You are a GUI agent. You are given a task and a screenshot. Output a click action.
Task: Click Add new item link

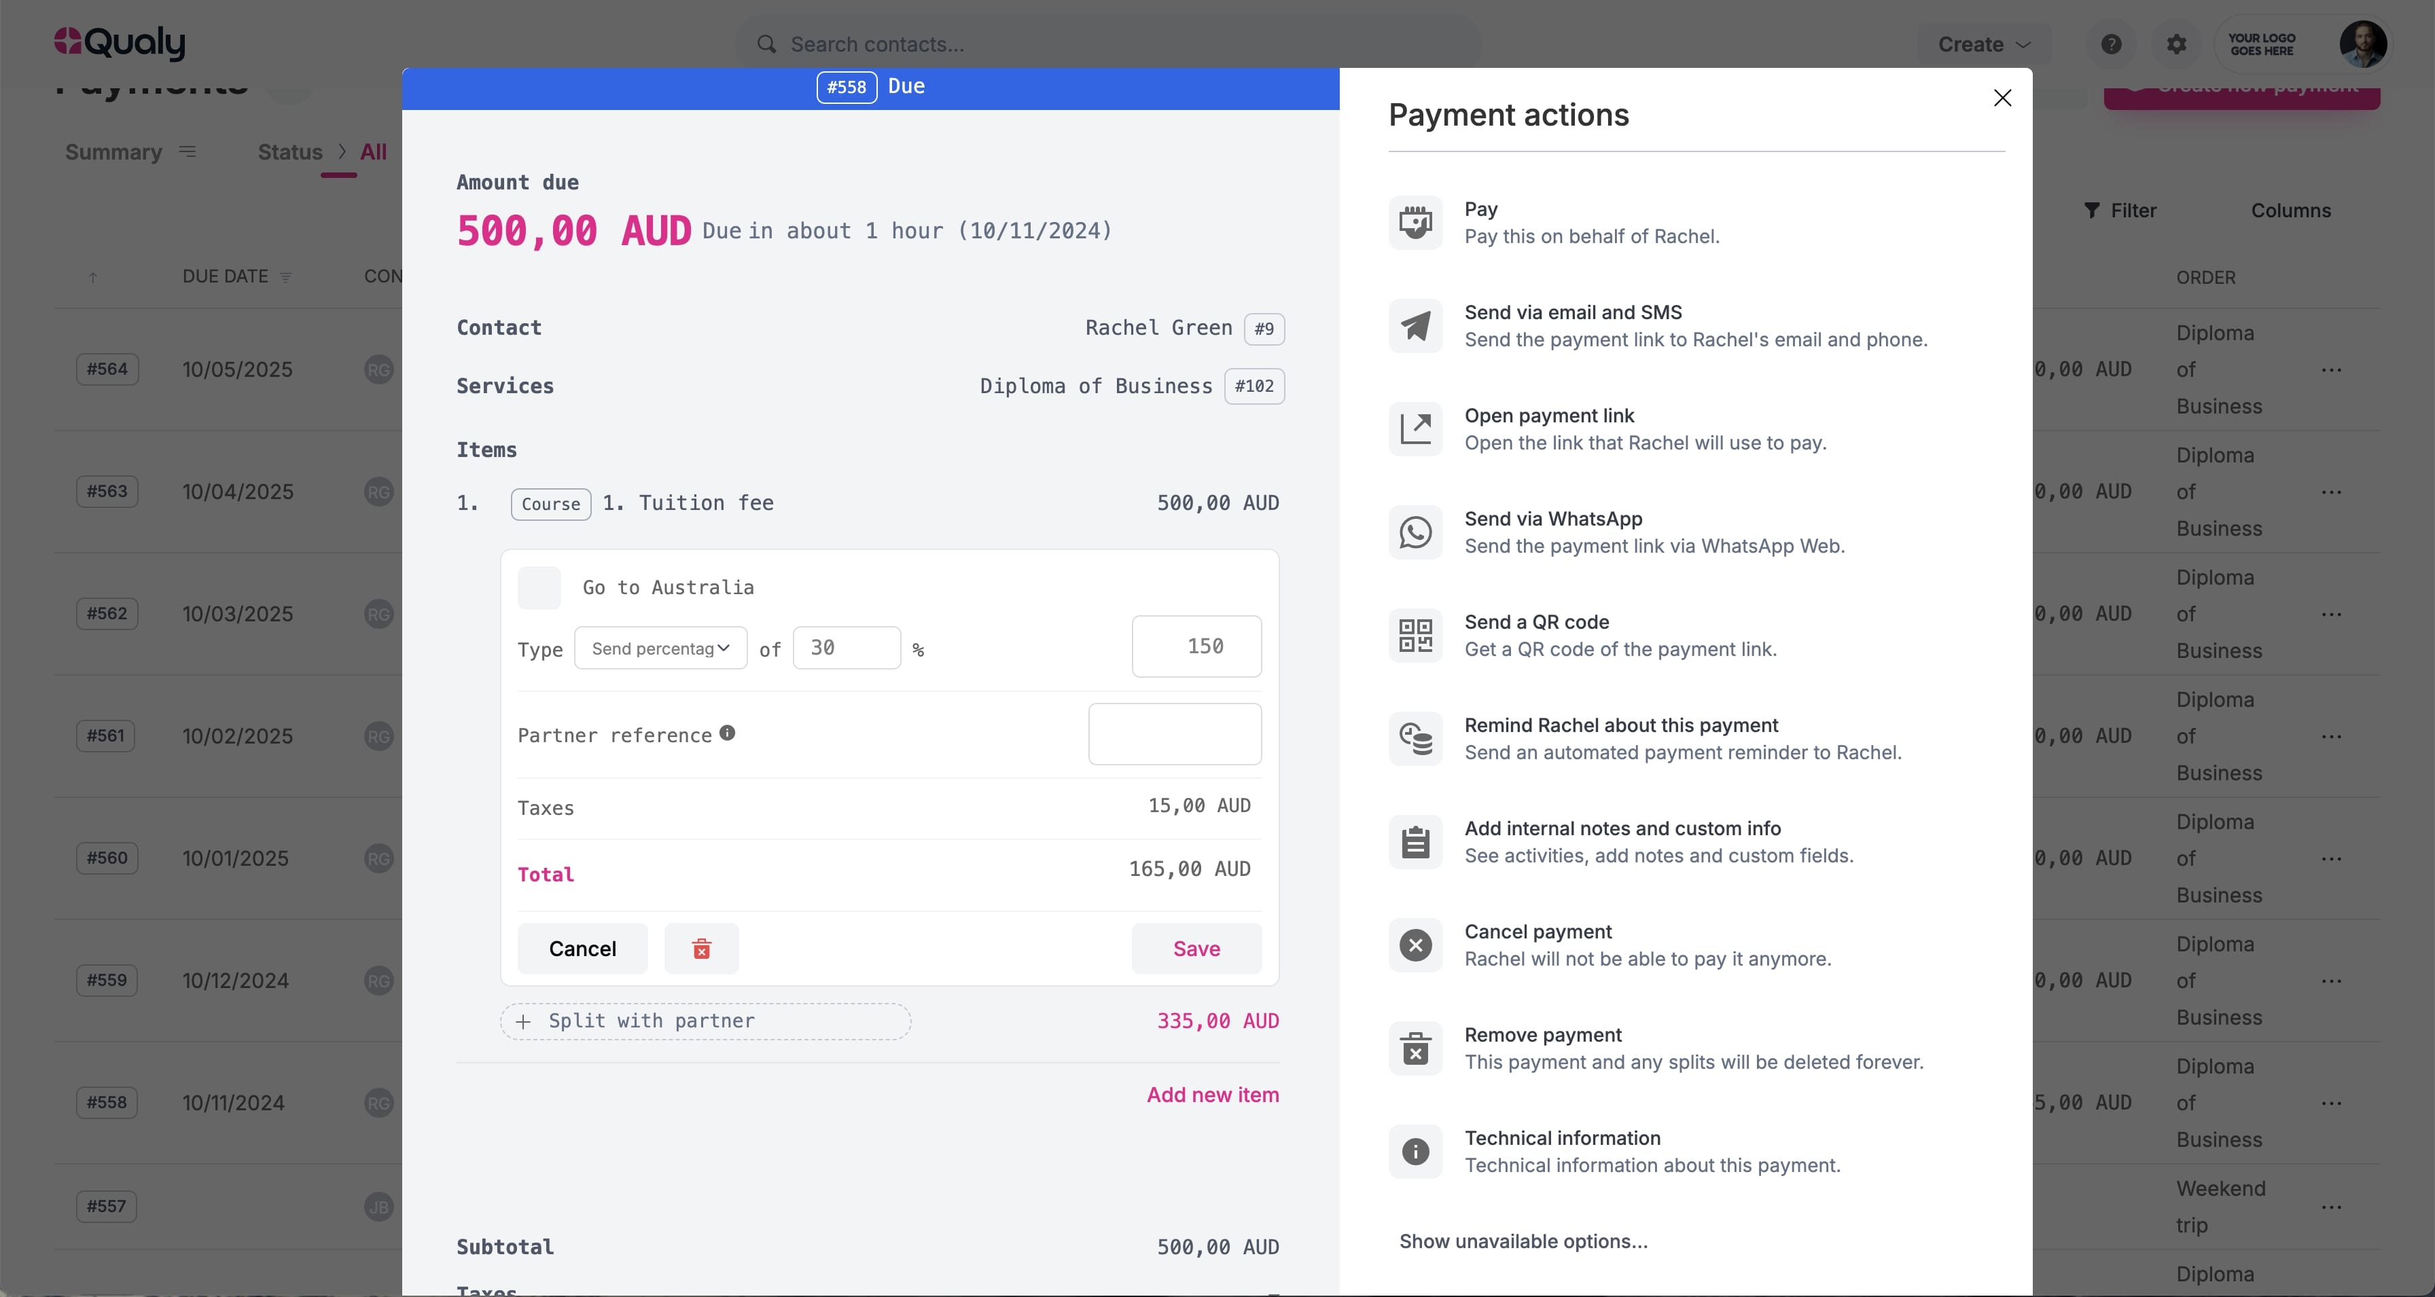tap(1213, 1095)
